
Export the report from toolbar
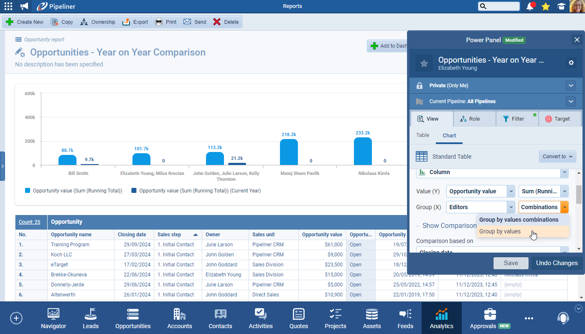pos(135,22)
